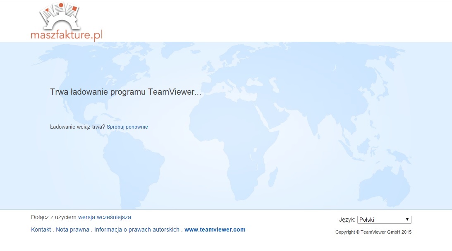
Task: Click the 'Dołącz z użyciem' text
Action: (x=54, y=217)
